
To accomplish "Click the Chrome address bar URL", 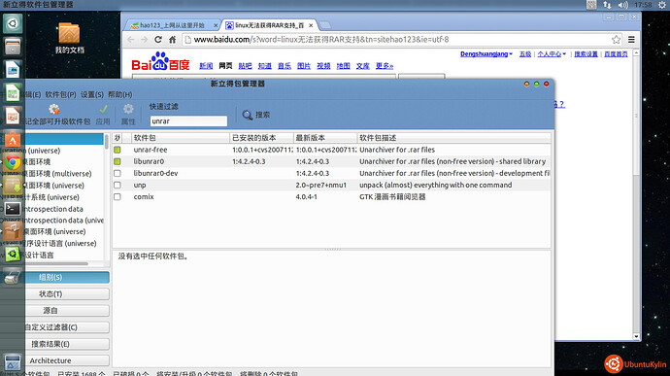I will coord(321,40).
